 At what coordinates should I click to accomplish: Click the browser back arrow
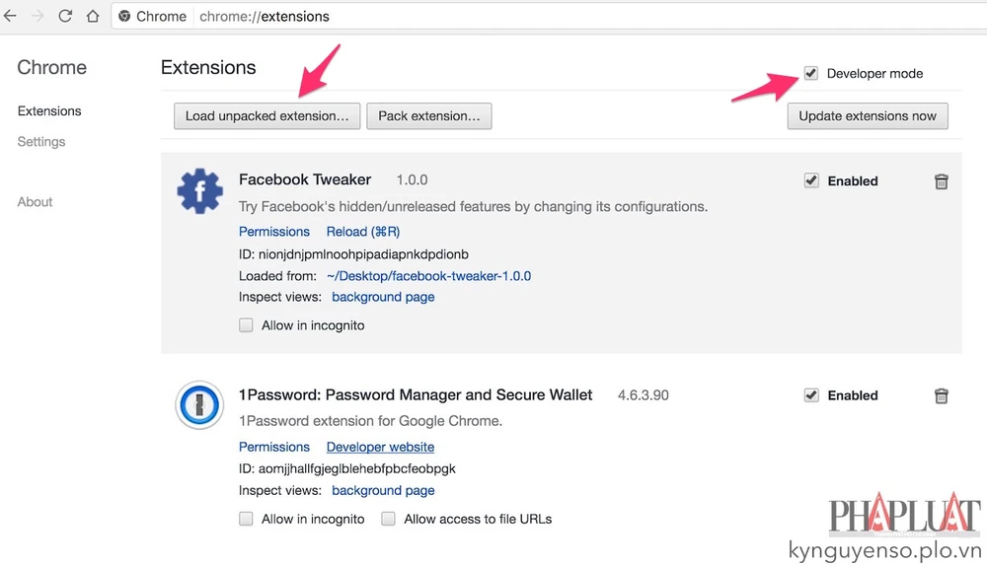point(11,16)
